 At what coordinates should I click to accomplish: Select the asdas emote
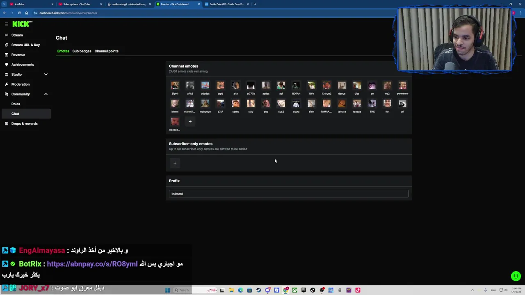[266, 86]
